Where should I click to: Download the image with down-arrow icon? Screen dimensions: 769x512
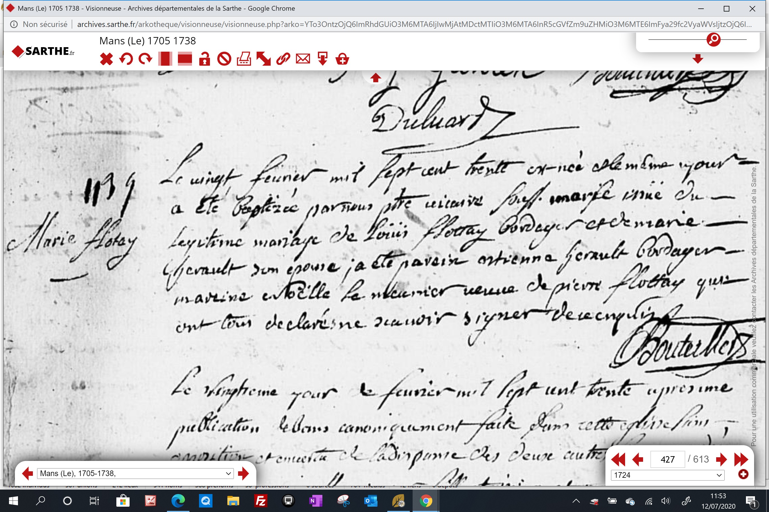[323, 59]
